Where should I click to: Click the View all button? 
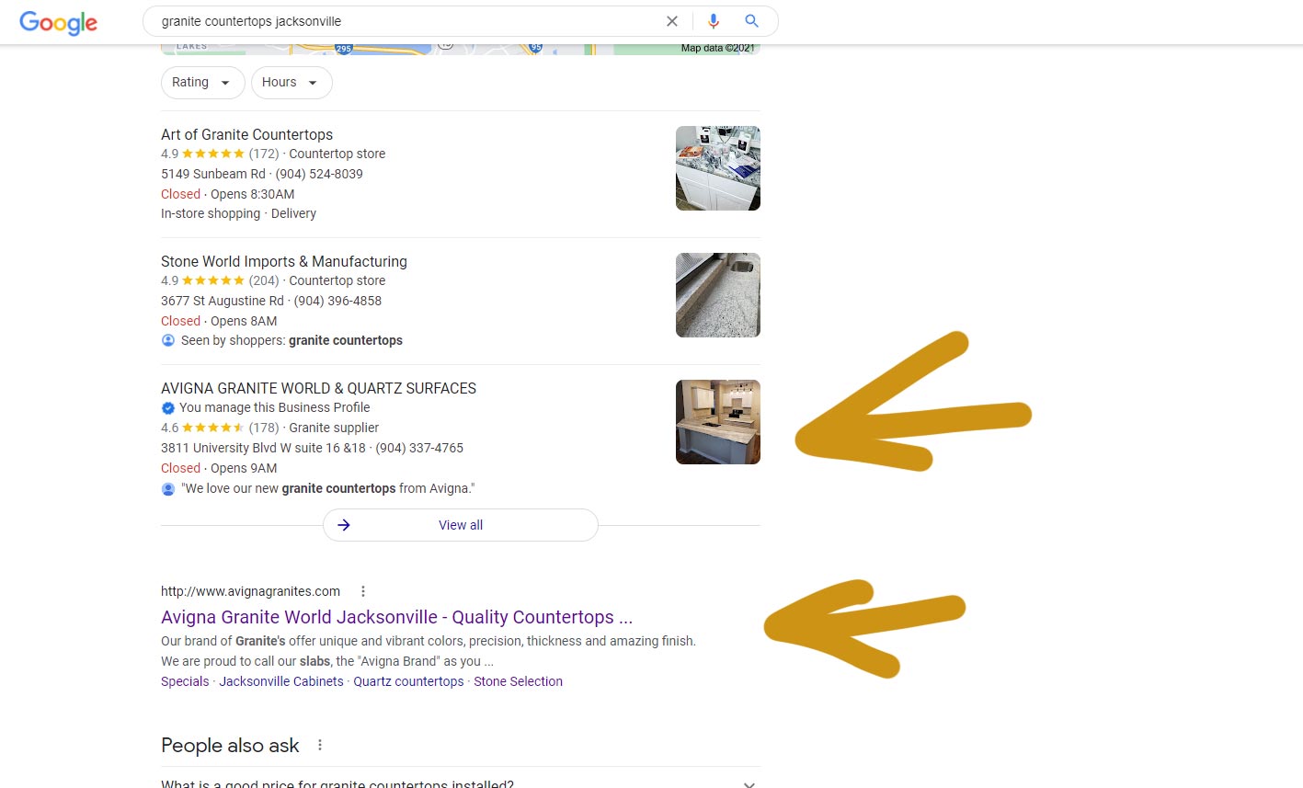click(x=461, y=525)
